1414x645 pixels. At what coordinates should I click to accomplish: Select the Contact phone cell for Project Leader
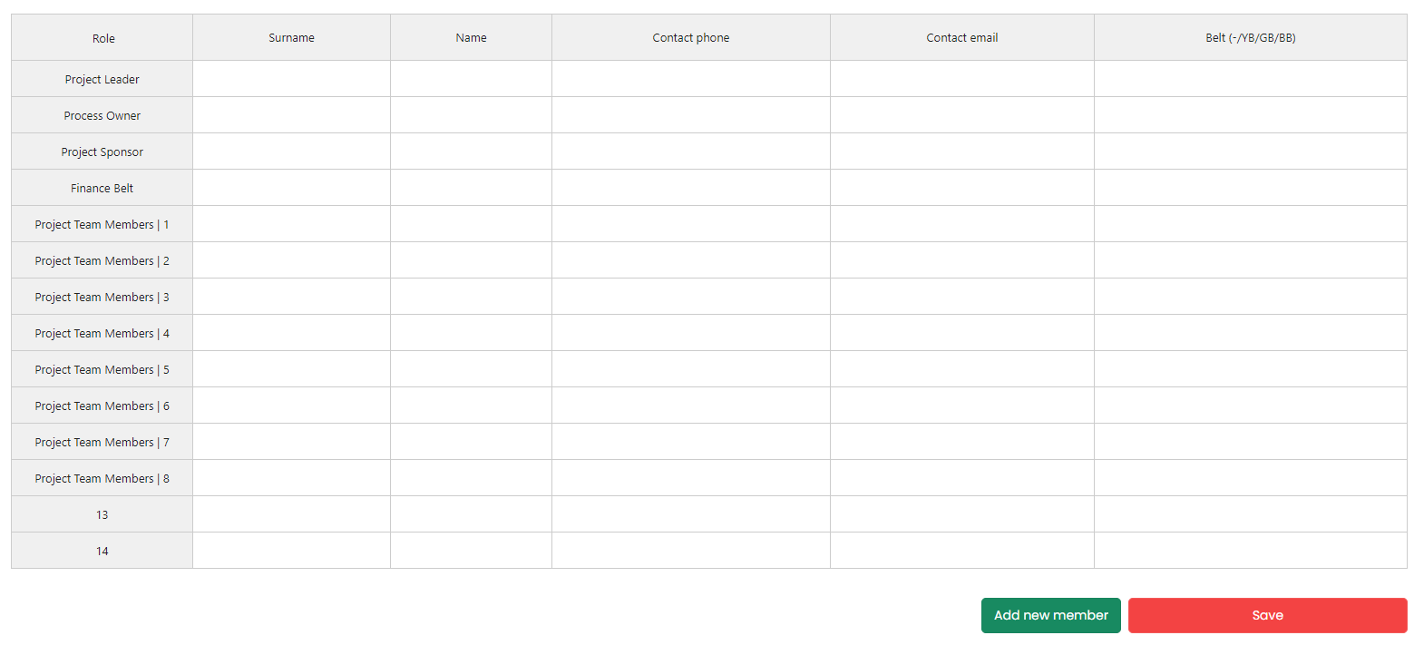click(691, 79)
